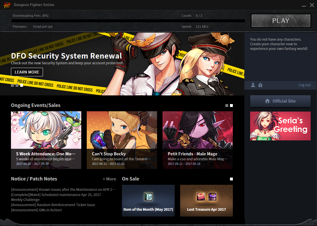Click the DFO Security System Renewal banner title
The image size is (317, 226).
tap(67, 56)
